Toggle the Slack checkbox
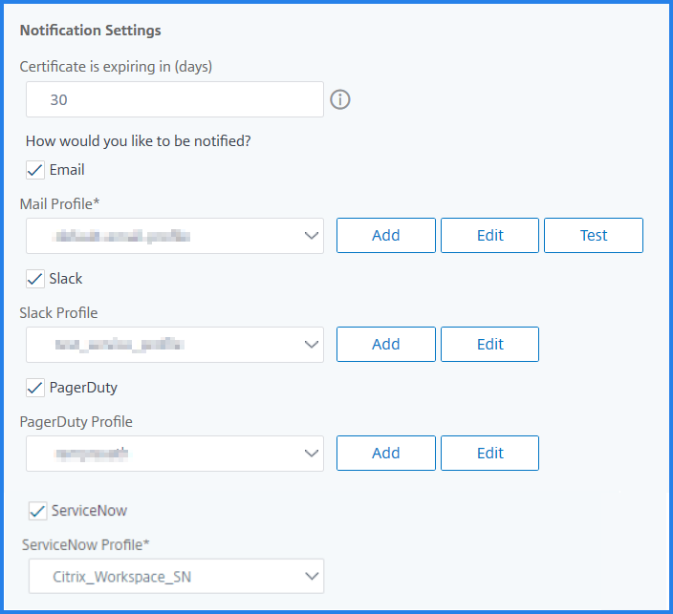 35,279
